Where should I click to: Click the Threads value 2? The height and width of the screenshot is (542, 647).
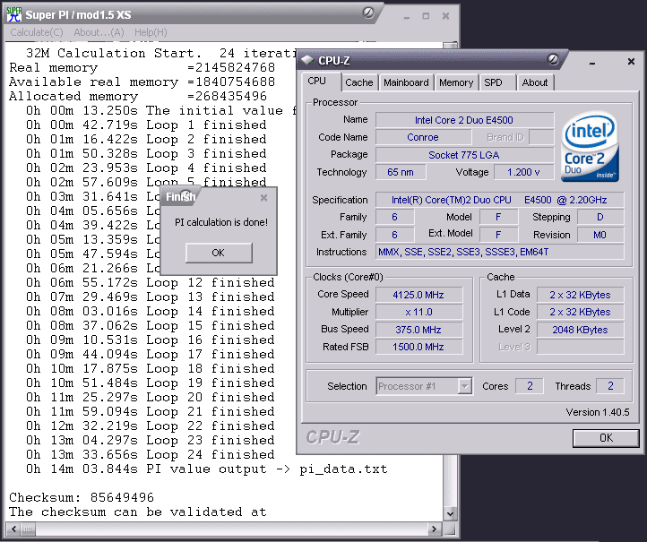coord(610,386)
